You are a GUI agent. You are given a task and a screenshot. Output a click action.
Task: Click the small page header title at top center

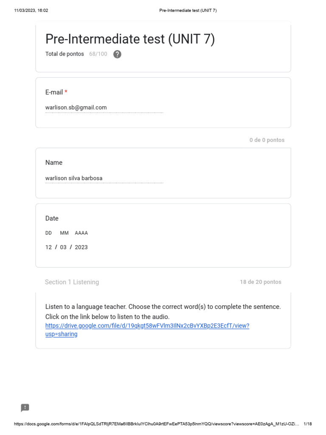coord(188,11)
